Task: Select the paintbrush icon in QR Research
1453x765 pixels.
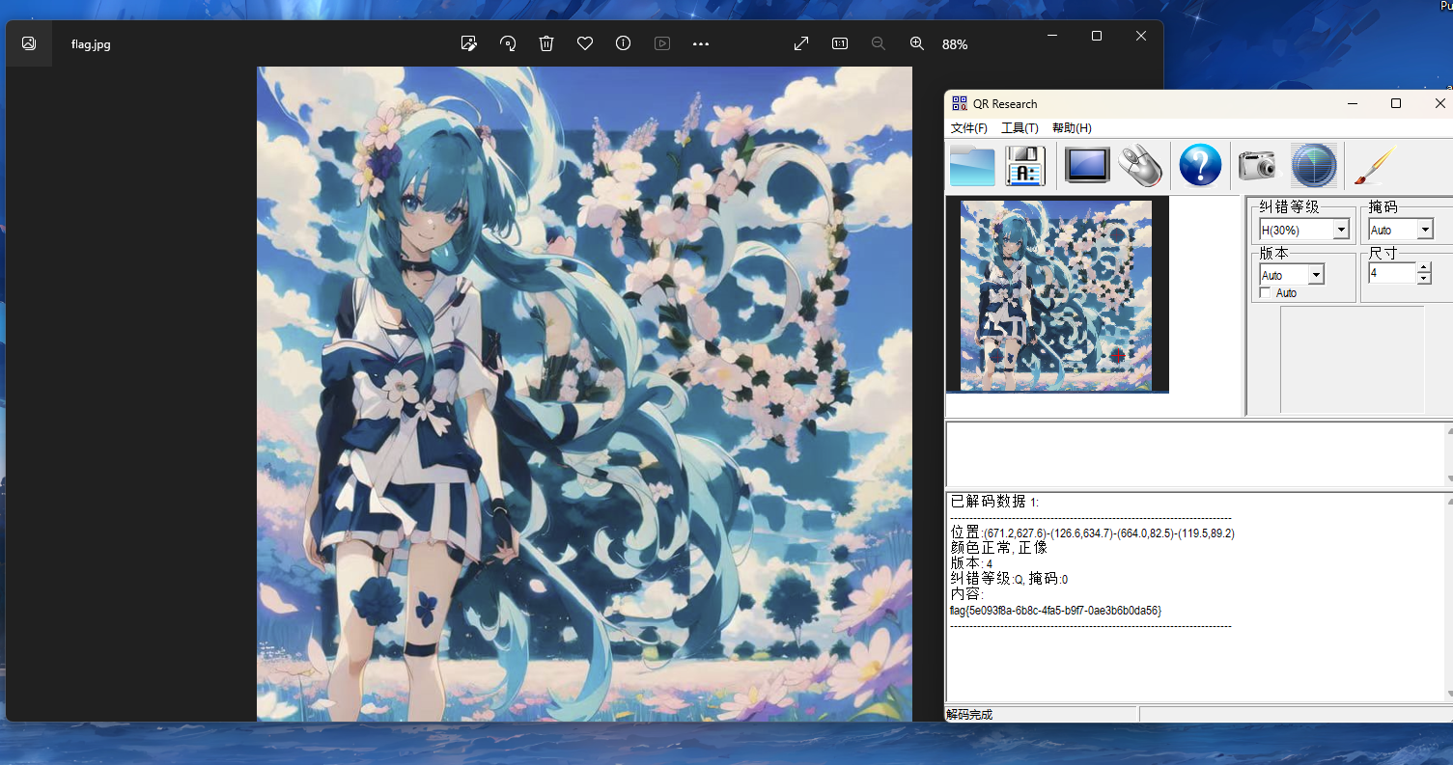Action: pos(1376,166)
